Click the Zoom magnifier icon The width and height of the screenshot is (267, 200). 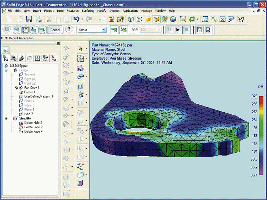pos(214,19)
